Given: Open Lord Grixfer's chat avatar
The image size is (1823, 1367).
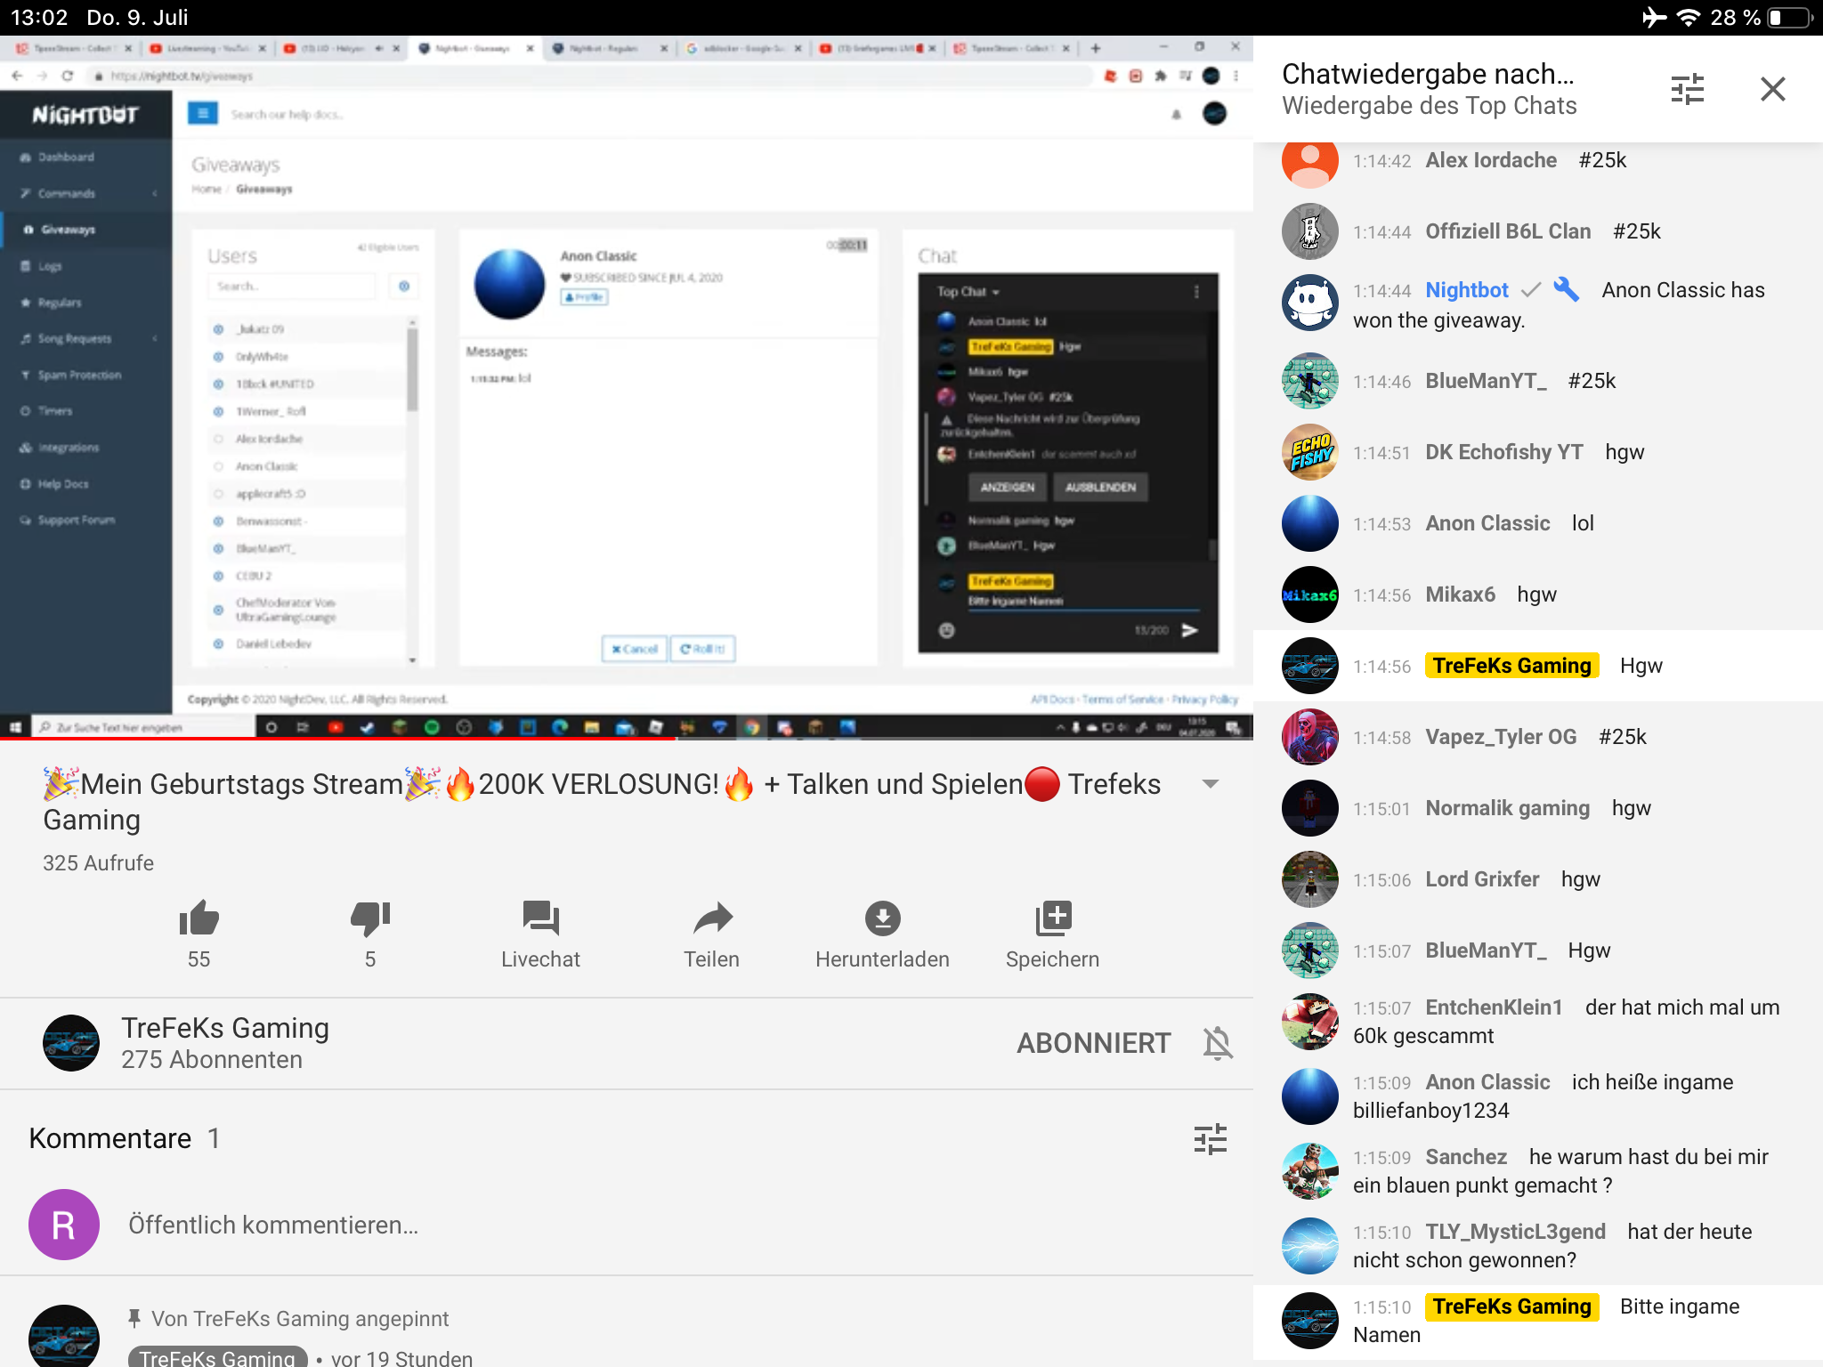Looking at the screenshot, I should tap(1310, 879).
